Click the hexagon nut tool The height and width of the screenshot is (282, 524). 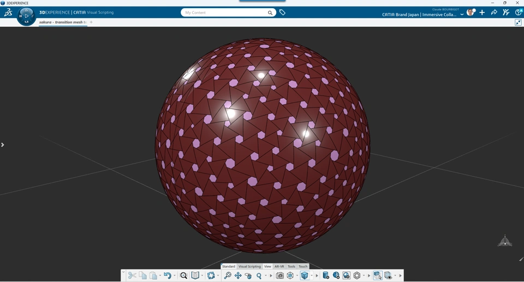pyautogui.click(x=357, y=275)
